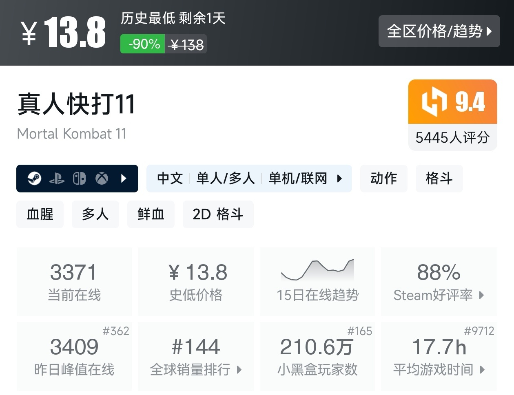View the 5445人评分 rating count
The width and height of the screenshot is (514, 395).
pyautogui.click(x=453, y=137)
